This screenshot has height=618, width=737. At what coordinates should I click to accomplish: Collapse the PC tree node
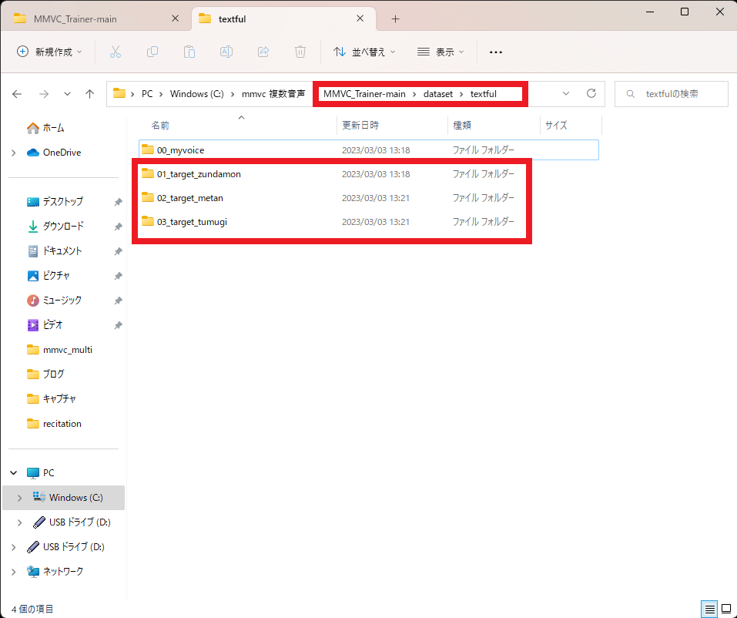point(14,473)
